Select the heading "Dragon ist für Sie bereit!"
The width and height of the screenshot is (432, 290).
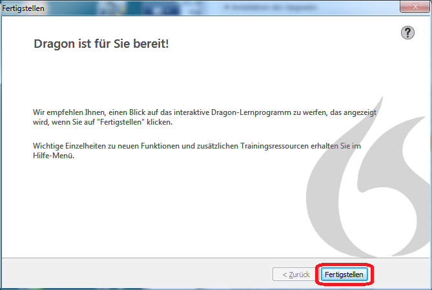click(x=101, y=43)
